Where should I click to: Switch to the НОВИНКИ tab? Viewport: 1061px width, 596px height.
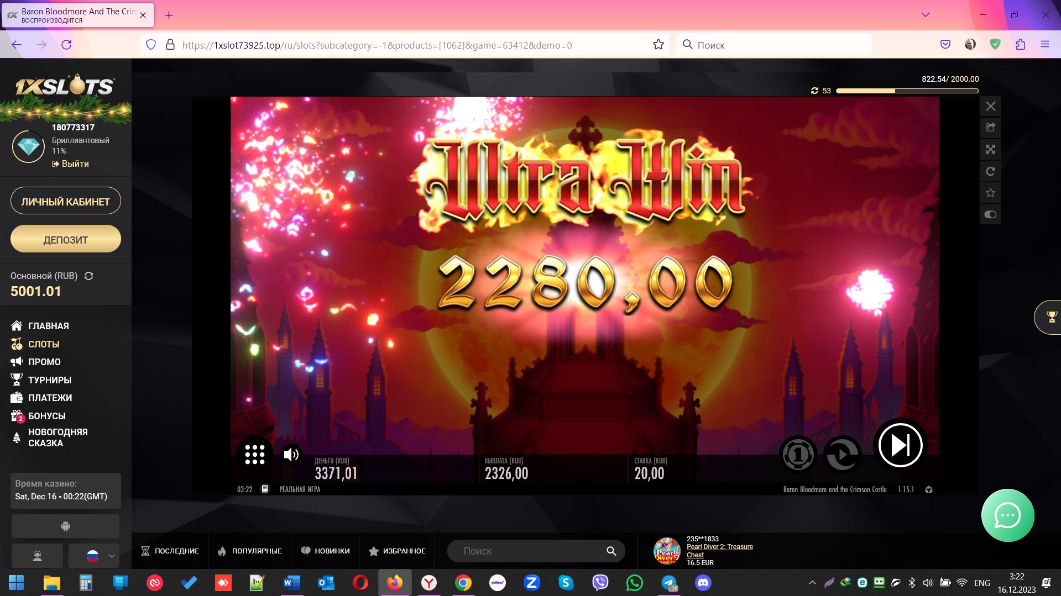325,551
